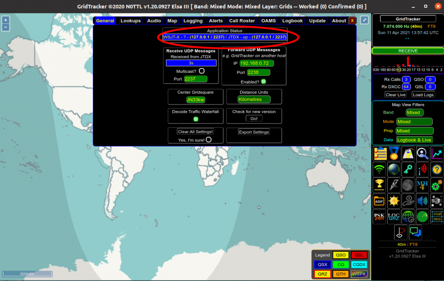Click the lightning bolt icon
444x281 pixels.
pyautogui.click(x=394, y=185)
